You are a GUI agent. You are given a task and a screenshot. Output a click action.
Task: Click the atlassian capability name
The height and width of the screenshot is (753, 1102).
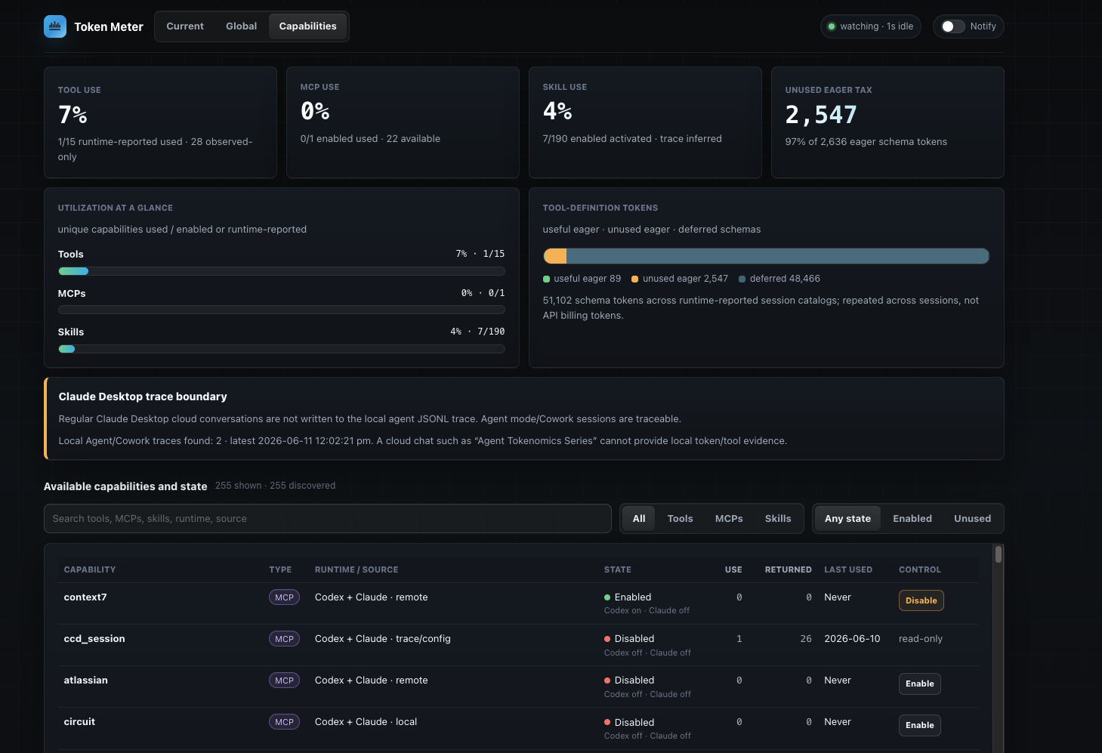(86, 680)
